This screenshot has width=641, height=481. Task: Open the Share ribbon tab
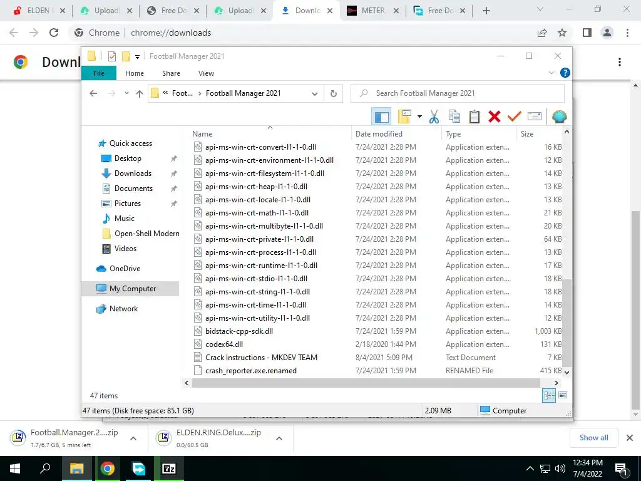(x=171, y=73)
